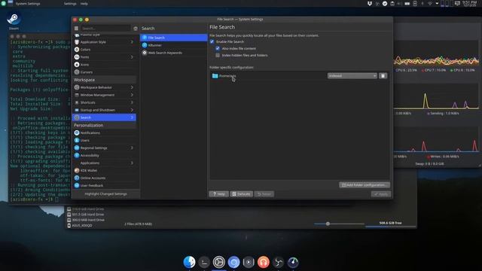Viewport: 482px width, 271px height.
Task: Open the Steam desktop icon
Action: pos(14,19)
